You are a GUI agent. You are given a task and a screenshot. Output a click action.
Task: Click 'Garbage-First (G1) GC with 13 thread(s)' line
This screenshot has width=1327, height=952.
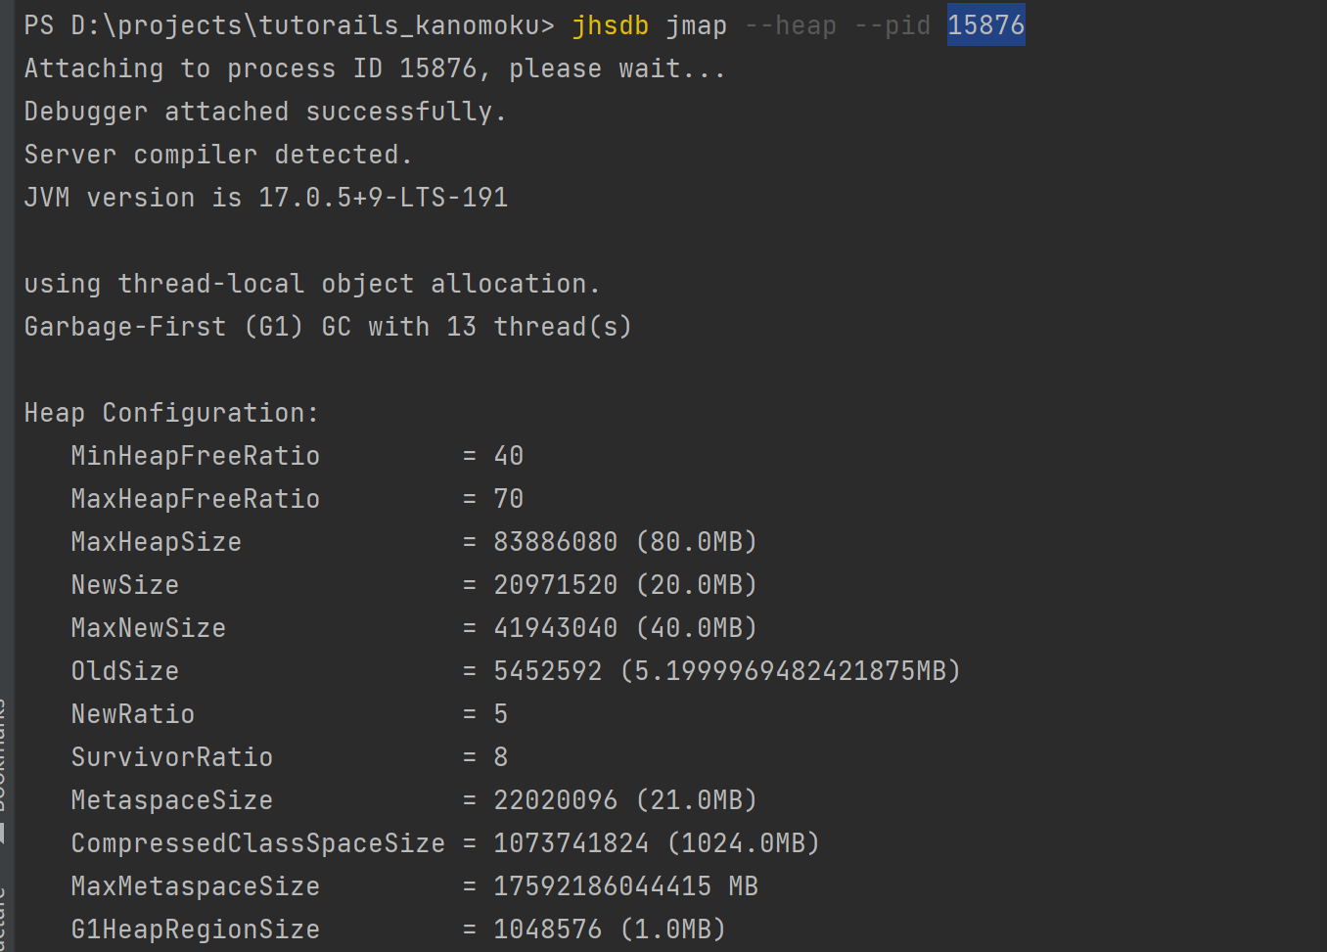328,327
